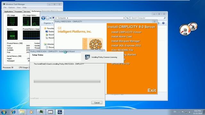
Task: Open recent pages dropdown next to Forward
Action: click(x=51, y=18)
